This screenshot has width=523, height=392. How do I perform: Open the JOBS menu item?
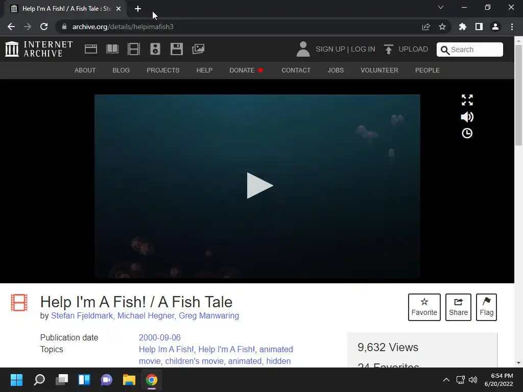click(336, 70)
